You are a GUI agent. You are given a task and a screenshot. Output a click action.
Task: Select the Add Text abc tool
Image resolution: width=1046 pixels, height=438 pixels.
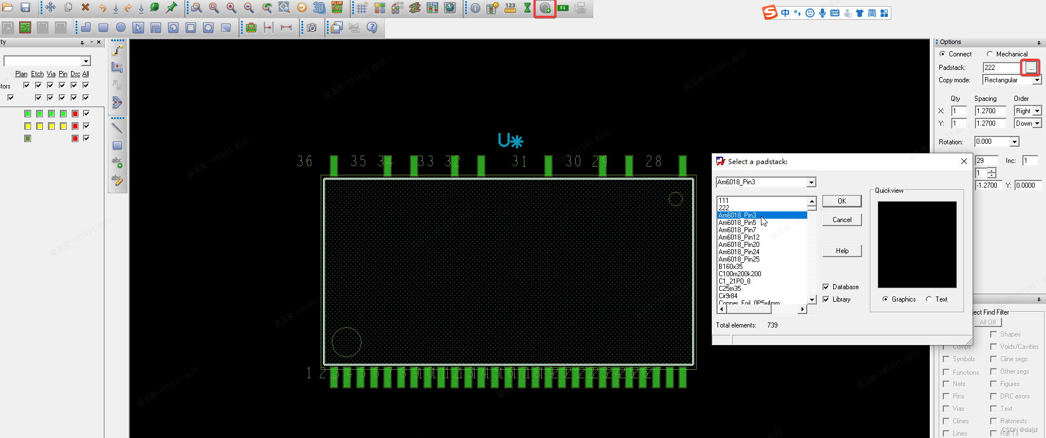tap(117, 162)
